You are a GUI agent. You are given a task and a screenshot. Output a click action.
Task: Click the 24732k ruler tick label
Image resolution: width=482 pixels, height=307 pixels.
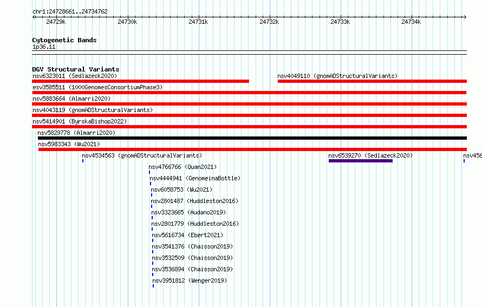click(x=269, y=22)
